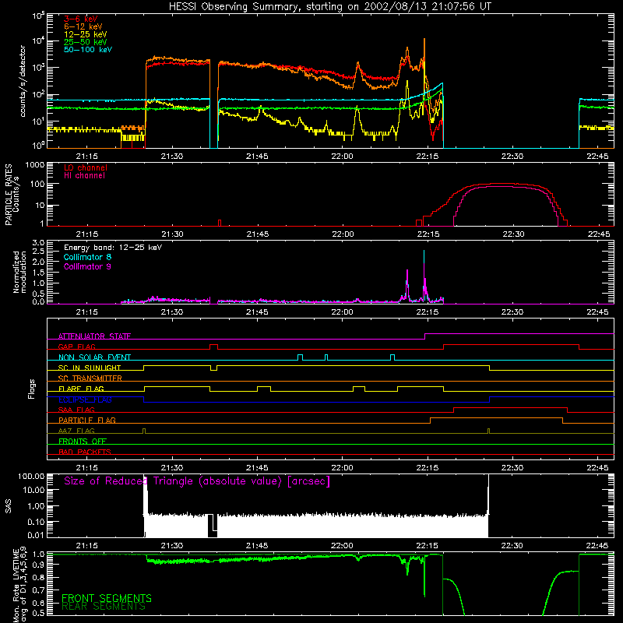This screenshot has width=623, height=623.
Task: Click the "Energy band: 12-25 keV" label
Action: tap(113, 248)
